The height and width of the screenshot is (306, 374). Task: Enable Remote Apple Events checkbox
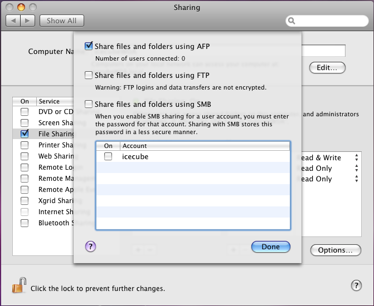click(25, 190)
